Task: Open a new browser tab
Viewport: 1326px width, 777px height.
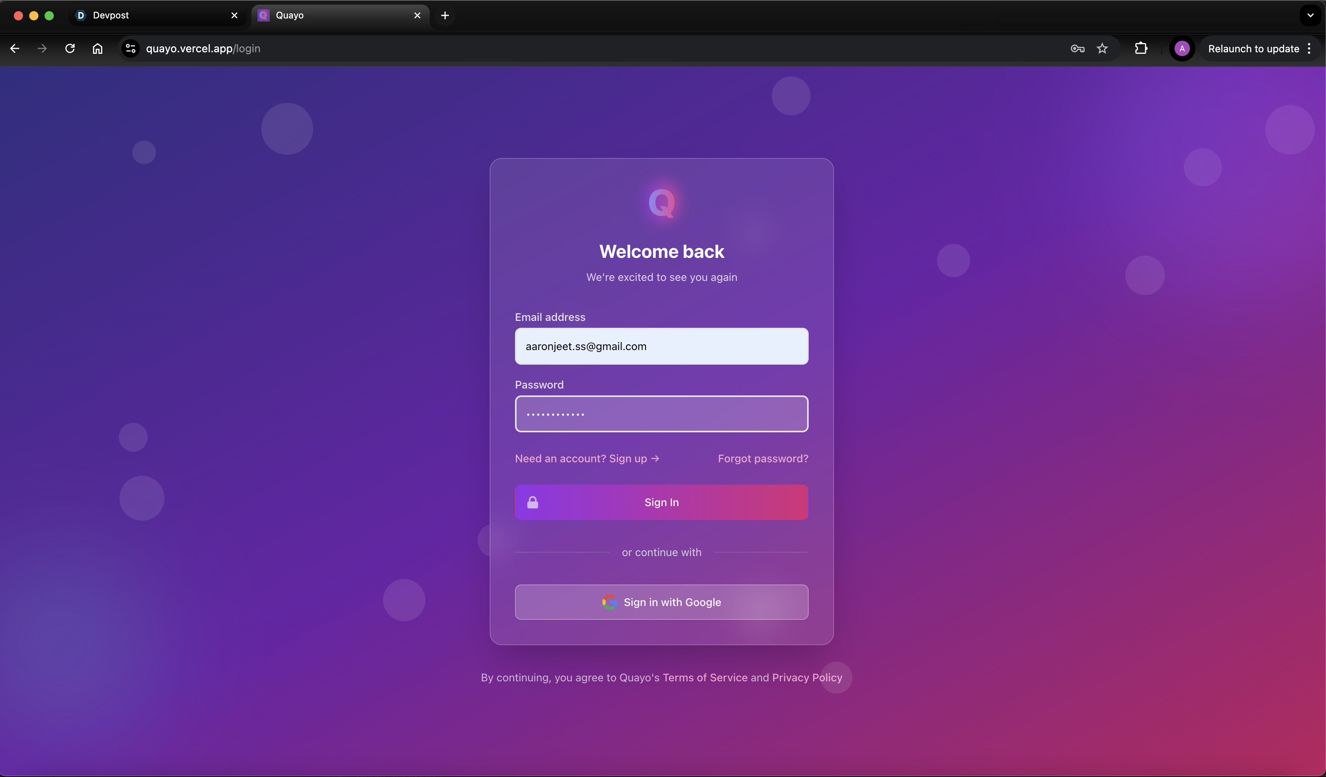Action: coord(445,15)
